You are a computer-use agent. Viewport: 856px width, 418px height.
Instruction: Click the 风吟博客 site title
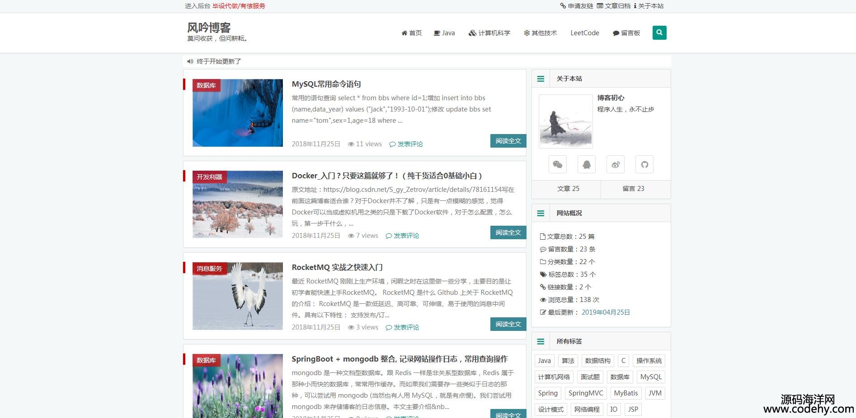pos(209,28)
